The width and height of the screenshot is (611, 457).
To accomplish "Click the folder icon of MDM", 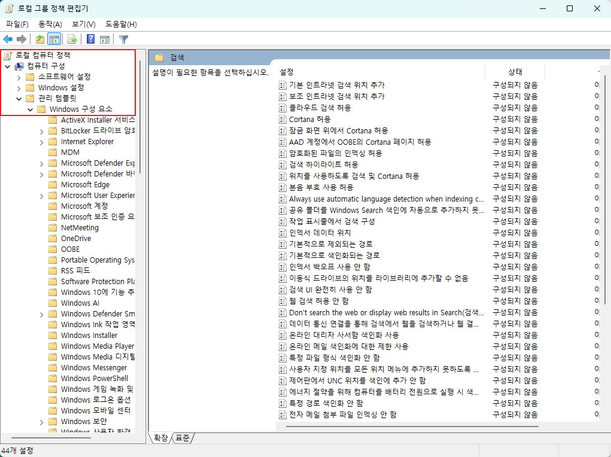I will pos(53,153).
